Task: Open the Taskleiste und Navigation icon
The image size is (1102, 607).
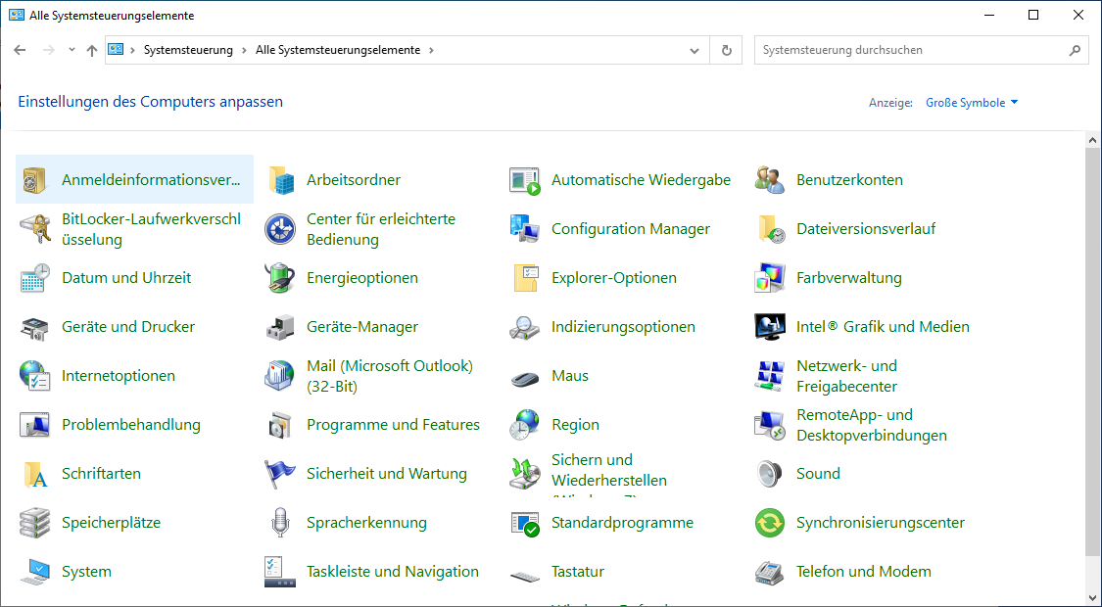Action: click(x=280, y=572)
